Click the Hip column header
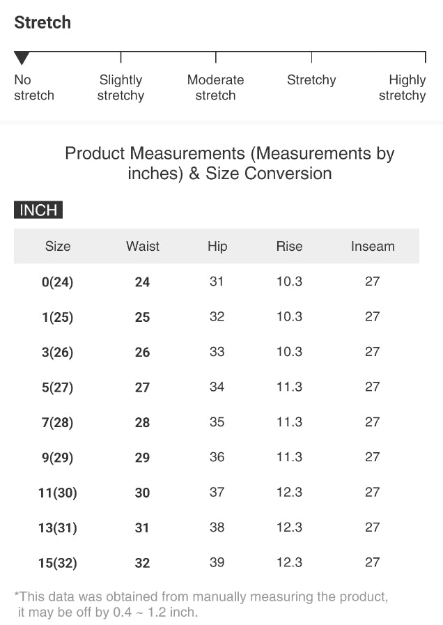Image resolution: width=443 pixels, height=625 pixels. (x=217, y=246)
